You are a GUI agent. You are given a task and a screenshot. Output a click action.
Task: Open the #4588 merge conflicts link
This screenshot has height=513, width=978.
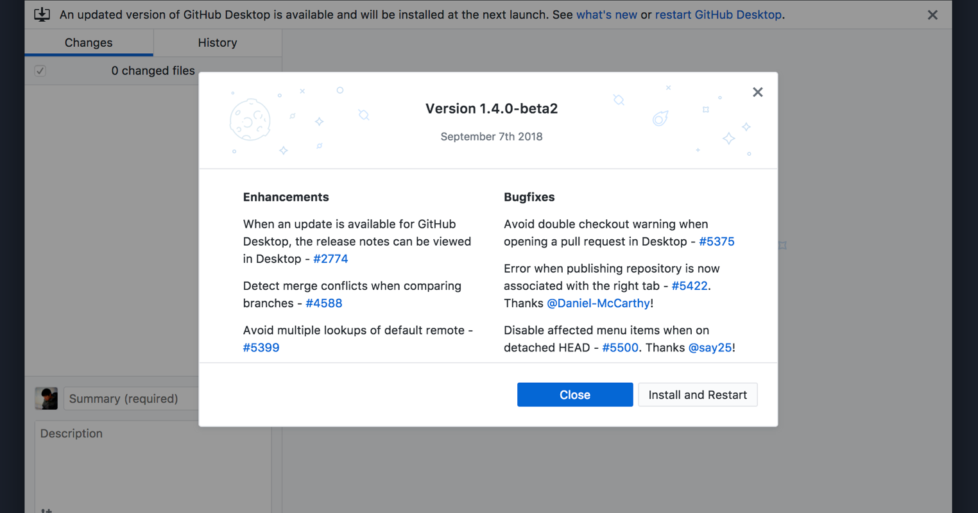tap(323, 303)
